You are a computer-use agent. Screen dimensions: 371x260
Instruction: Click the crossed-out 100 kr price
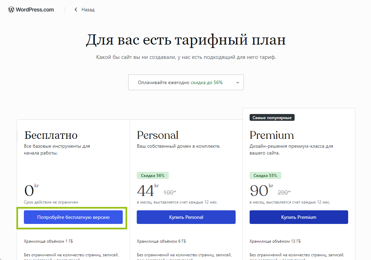170,193
